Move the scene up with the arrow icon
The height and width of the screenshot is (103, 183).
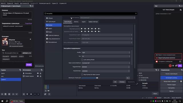coord(13,94)
